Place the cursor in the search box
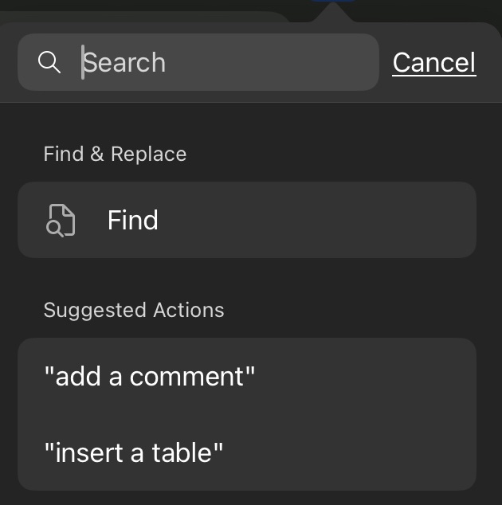This screenshot has height=505, width=502. 198,62
